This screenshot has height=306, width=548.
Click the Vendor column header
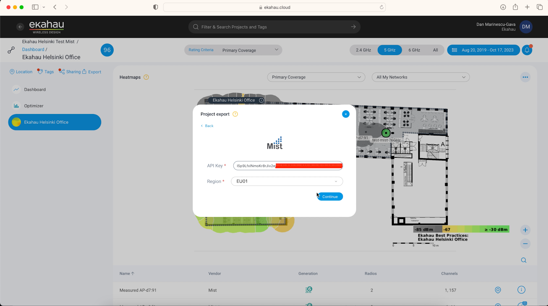tap(214, 273)
